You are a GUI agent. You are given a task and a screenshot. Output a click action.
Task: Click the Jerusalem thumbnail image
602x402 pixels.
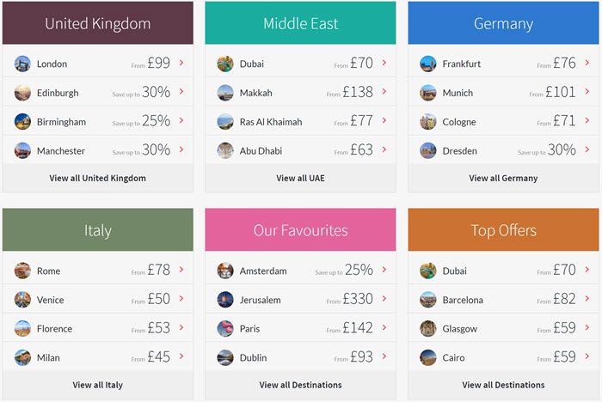pyautogui.click(x=225, y=300)
